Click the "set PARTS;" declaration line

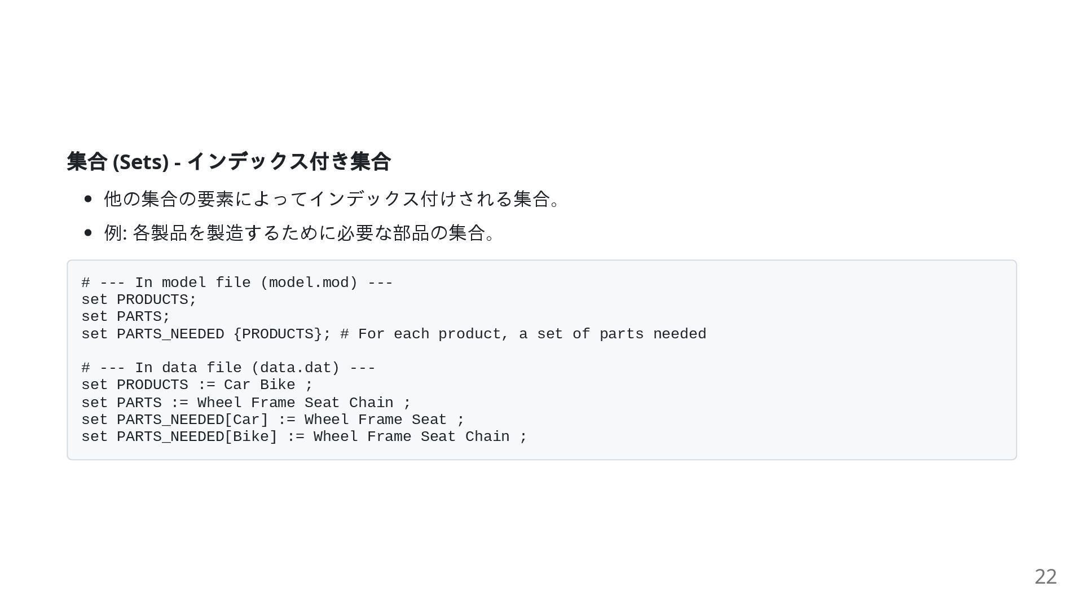point(125,316)
